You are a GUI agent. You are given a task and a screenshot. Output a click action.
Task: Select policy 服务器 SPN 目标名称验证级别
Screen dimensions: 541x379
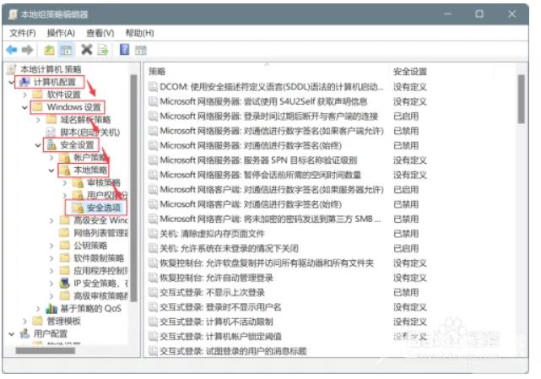(258, 160)
